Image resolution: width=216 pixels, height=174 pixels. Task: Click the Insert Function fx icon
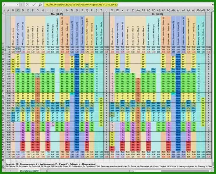click(x=40, y=5)
